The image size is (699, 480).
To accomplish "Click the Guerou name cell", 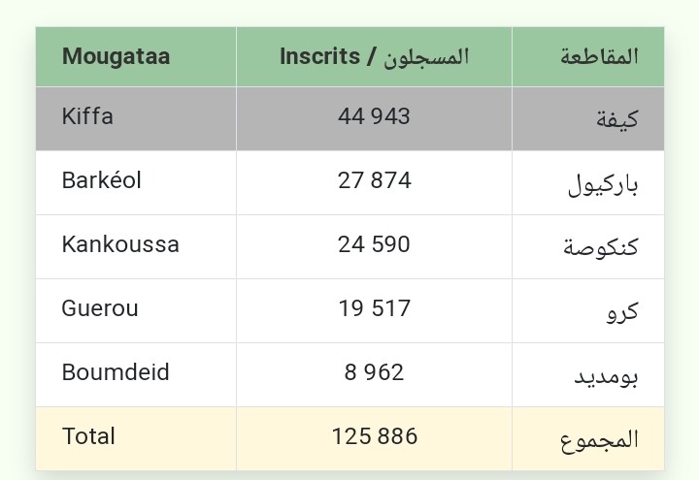I will tap(100, 308).
